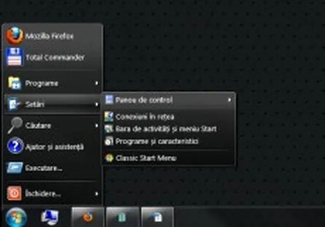Click the rightmost taskbar button

point(157,217)
